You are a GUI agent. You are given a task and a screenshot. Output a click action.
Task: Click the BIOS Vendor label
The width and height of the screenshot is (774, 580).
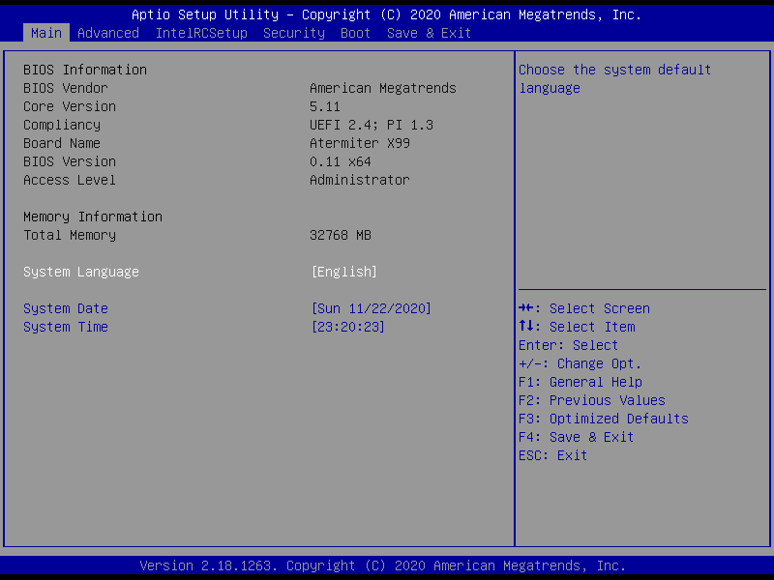click(x=66, y=88)
